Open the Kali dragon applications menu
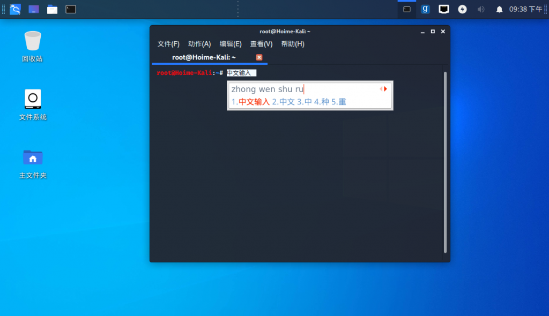Viewport: 549px width, 316px height. (x=15, y=9)
